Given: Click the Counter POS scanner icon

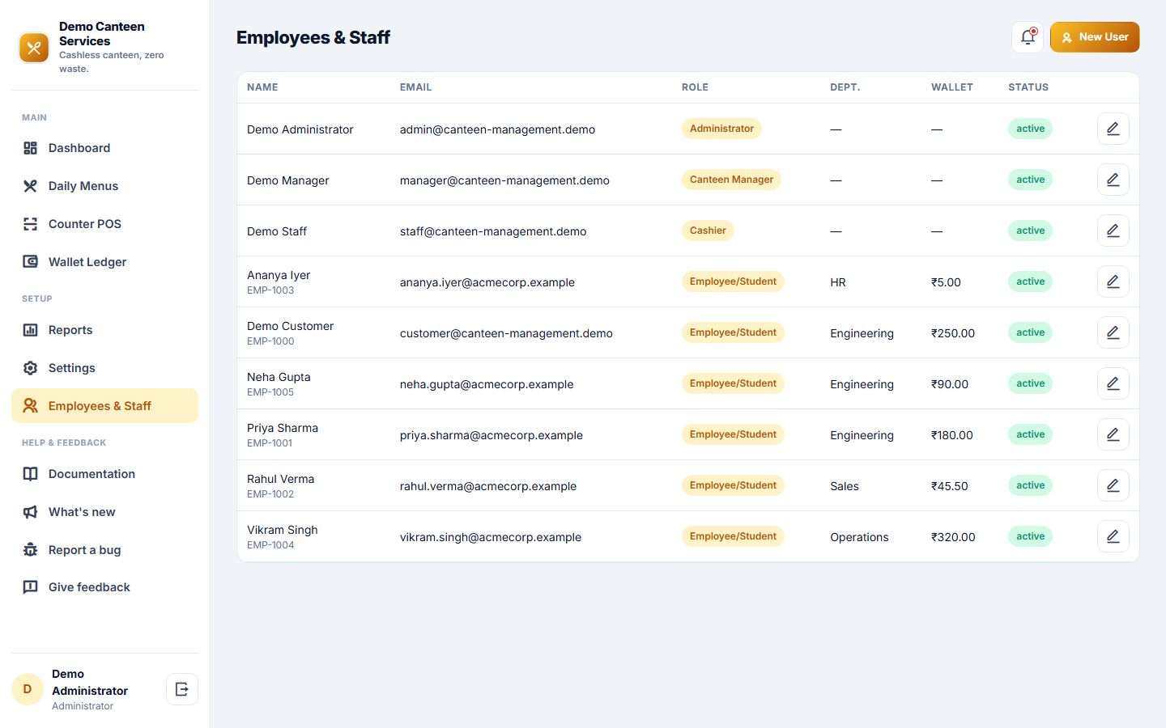Looking at the screenshot, I should [x=30, y=224].
